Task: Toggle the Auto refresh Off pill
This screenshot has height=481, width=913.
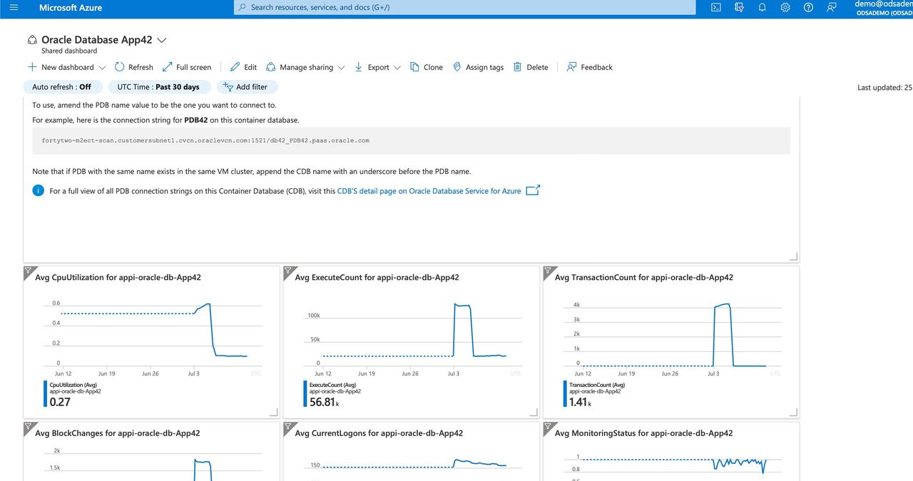Action: pyautogui.click(x=61, y=87)
